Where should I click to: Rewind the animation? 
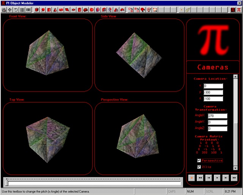200,177
